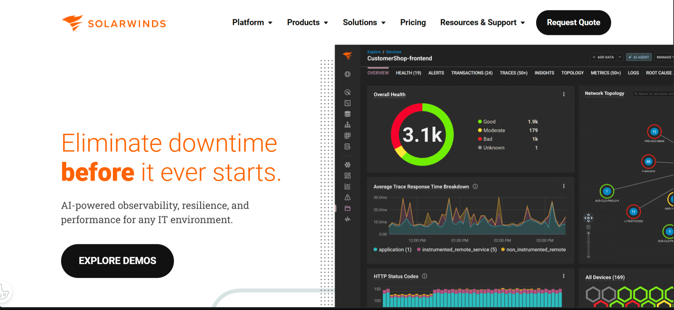Toggle non_instrumented_remote legend series
The width and height of the screenshot is (674, 310).
[534, 250]
